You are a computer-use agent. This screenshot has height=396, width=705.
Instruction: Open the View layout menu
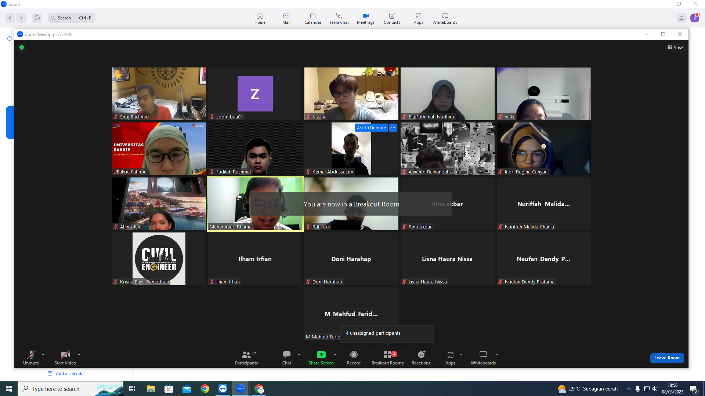(675, 47)
